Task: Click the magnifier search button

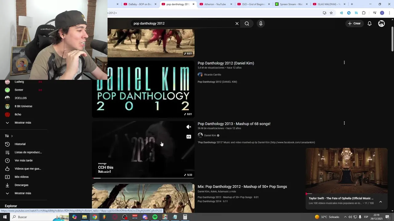Action: pyautogui.click(x=247, y=24)
